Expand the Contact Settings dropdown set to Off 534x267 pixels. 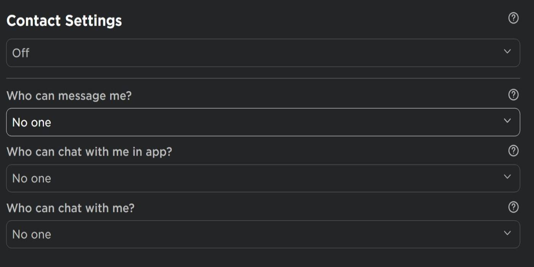[x=263, y=53]
